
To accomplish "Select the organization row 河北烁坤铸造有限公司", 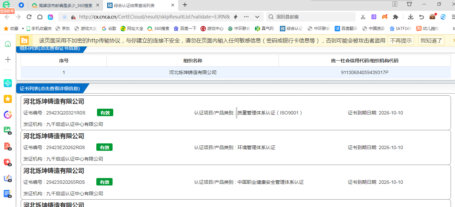I will click(x=236, y=72).
